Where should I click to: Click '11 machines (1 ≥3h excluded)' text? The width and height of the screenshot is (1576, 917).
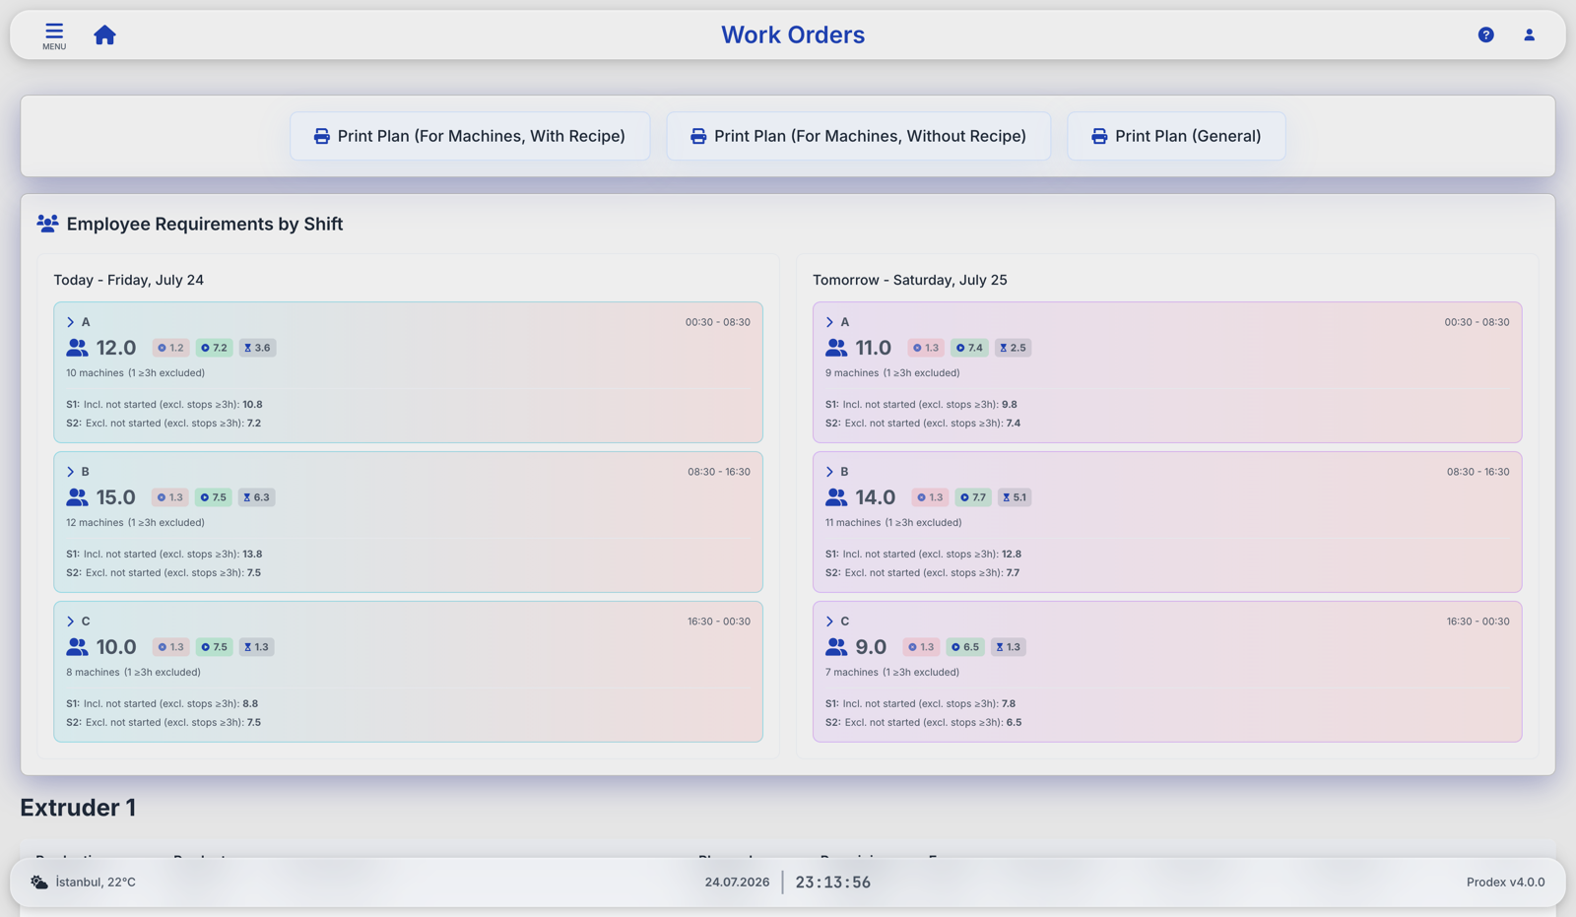tap(893, 523)
